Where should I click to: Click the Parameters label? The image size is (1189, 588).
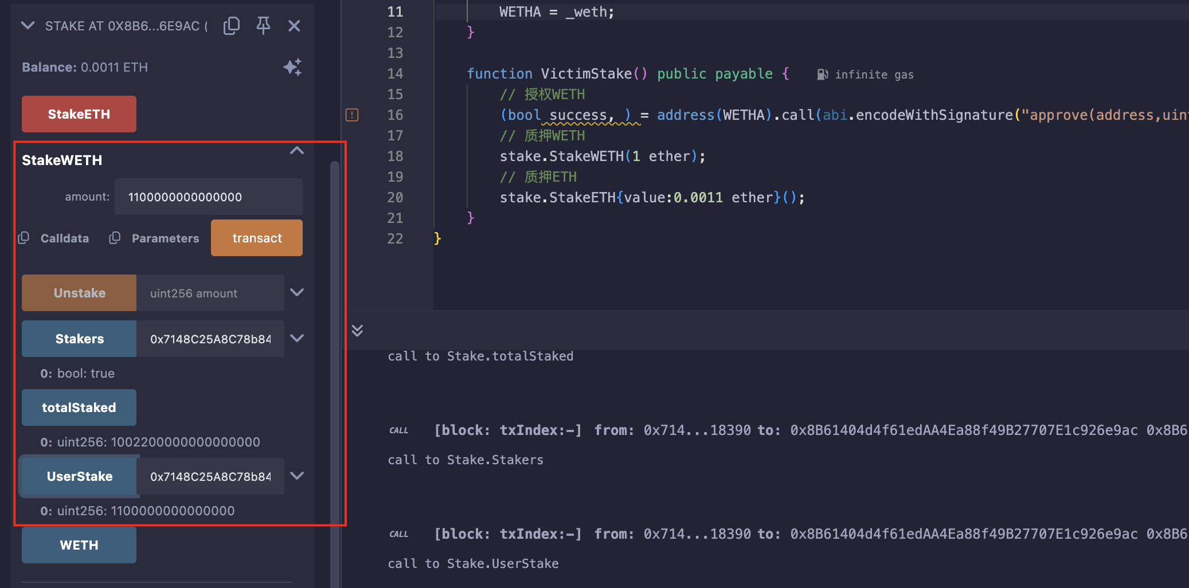pyautogui.click(x=166, y=238)
